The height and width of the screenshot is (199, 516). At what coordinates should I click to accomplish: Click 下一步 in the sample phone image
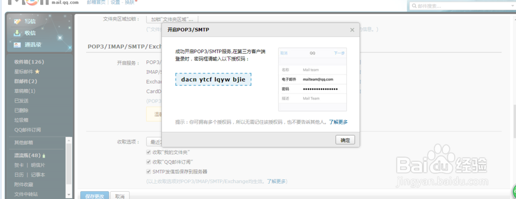pyautogui.click(x=339, y=53)
